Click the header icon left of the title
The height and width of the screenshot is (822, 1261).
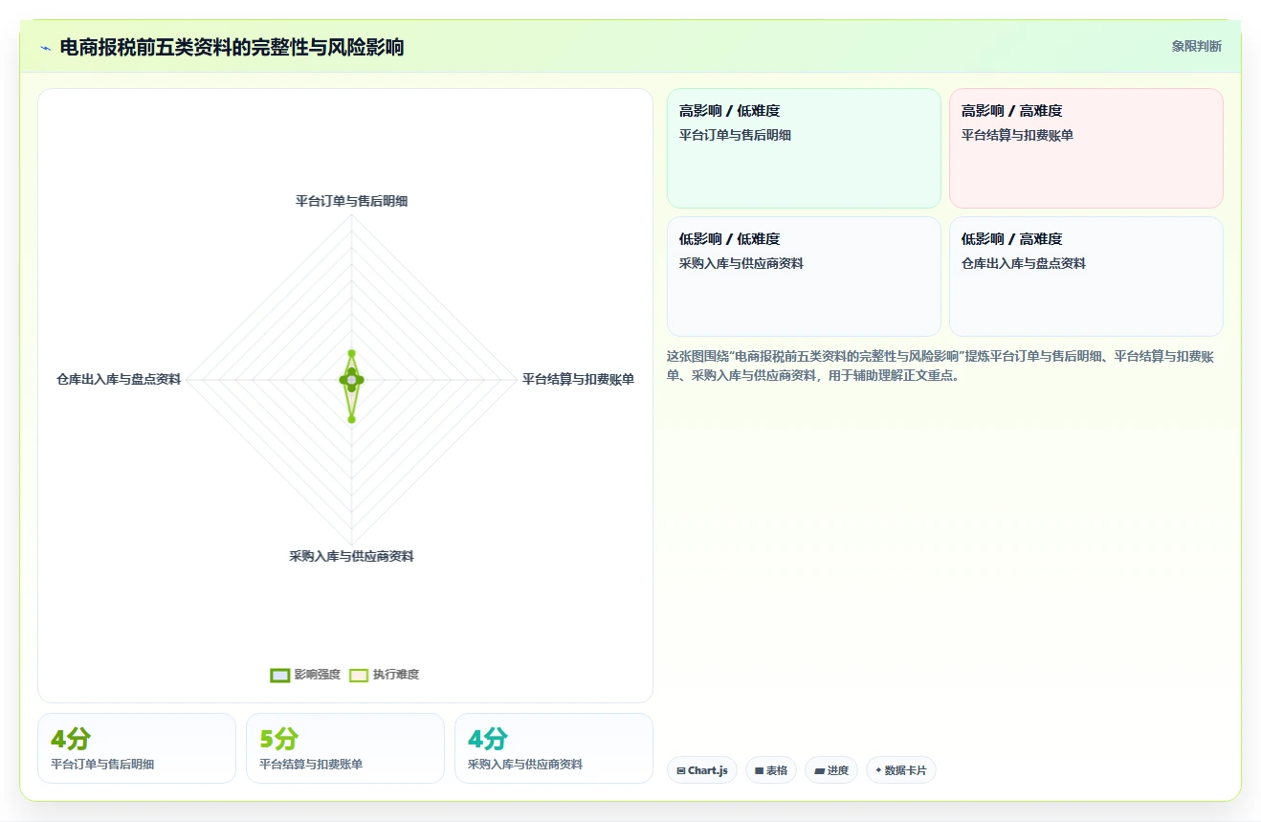click(45, 47)
